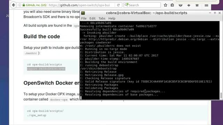Focus the Firefox Search box
223x125 pixels.
coord(142,5)
